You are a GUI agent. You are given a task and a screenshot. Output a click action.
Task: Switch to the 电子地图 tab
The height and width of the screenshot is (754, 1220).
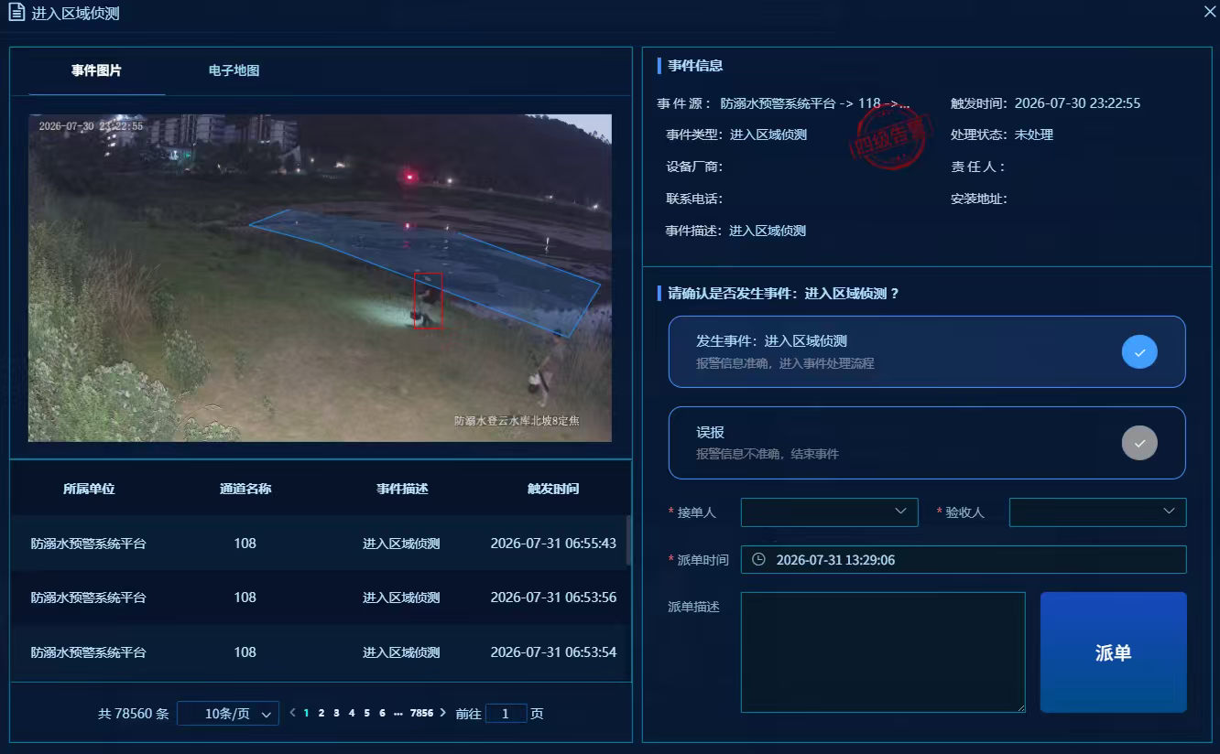(x=234, y=70)
